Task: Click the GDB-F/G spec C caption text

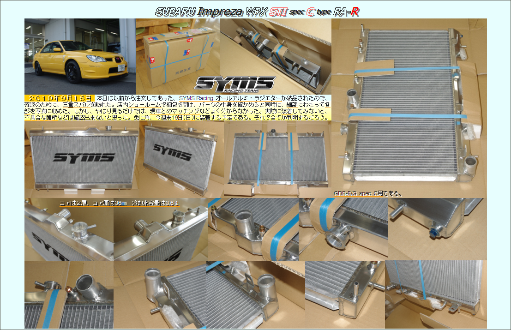Action: point(367,193)
